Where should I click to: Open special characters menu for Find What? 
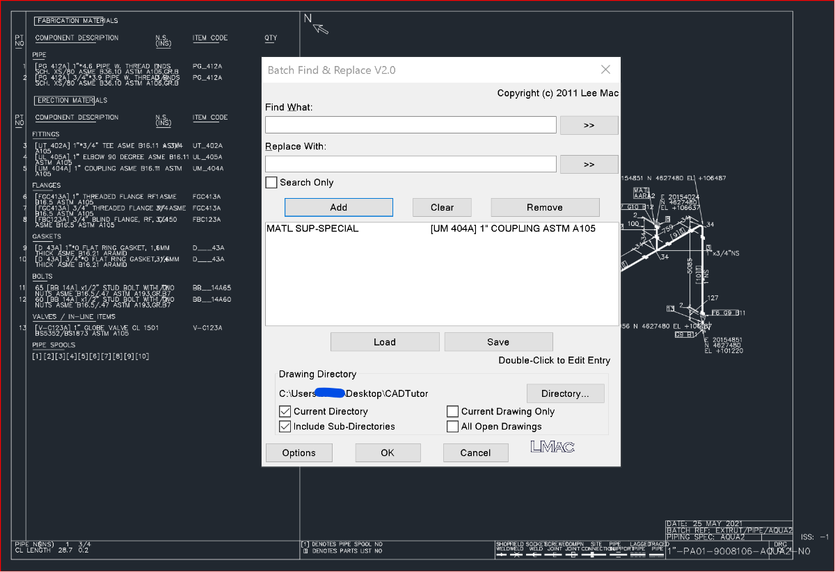coord(589,125)
